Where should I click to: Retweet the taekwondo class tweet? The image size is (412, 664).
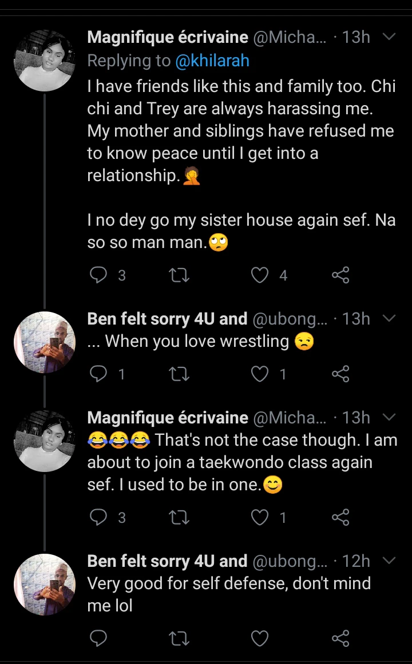point(180,518)
